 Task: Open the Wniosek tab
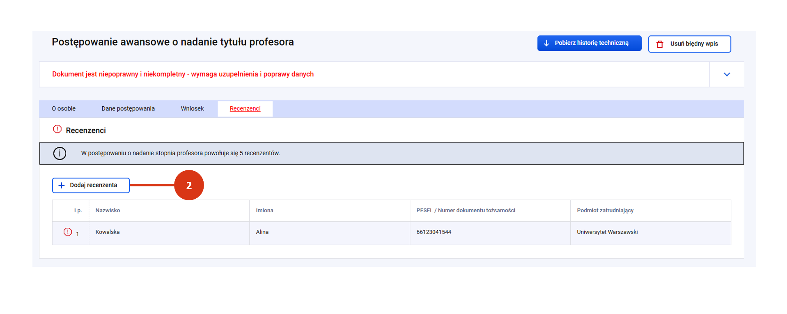pos(192,109)
